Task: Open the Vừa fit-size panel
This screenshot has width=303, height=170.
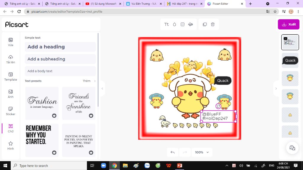Action: (x=11, y=42)
